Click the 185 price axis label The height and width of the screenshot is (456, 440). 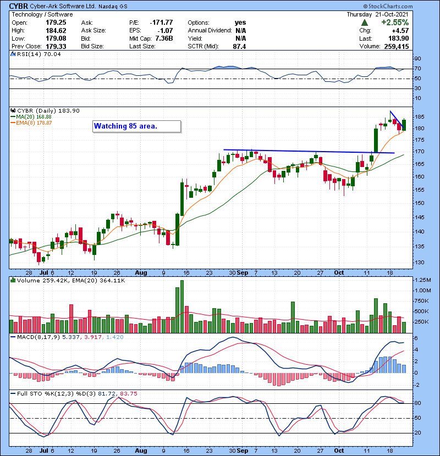tap(420, 117)
